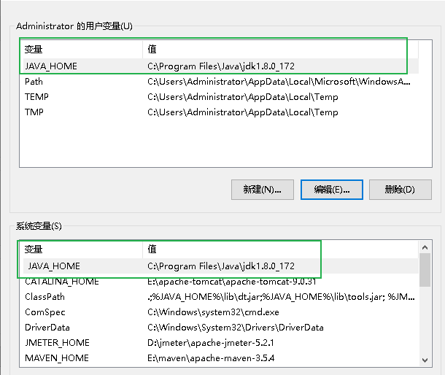The image size is (445, 375).
Task: Click value E:\apache-tomcat\apache-tomcat-9.0.31
Action: point(231,282)
